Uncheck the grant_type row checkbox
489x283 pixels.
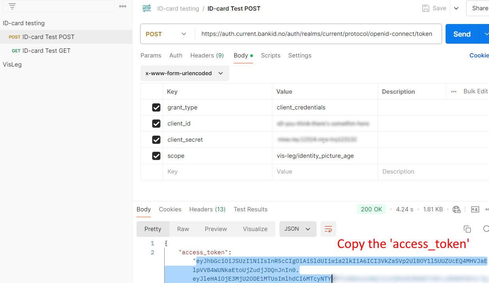[x=156, y=107]
